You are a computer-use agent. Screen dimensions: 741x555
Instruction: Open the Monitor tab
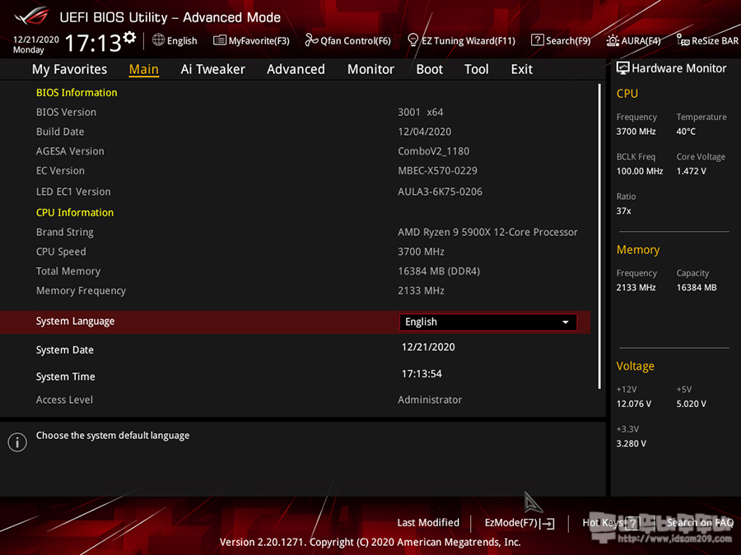(x=370, y=69)
